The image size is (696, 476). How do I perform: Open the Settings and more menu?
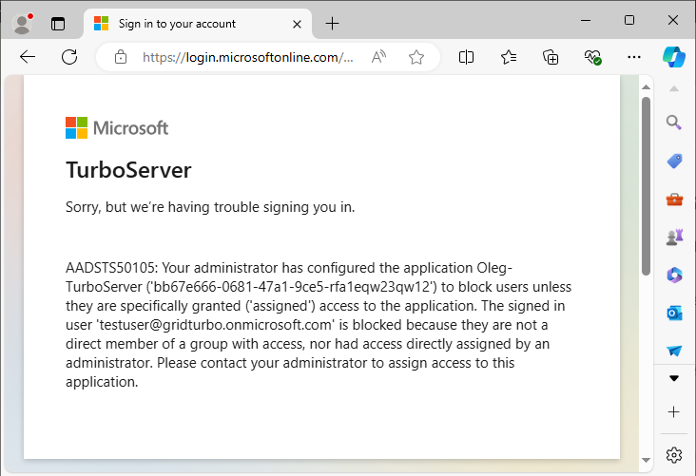tap(634, 57)
